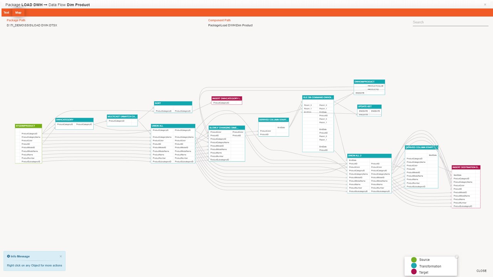Select the UNION ALL node header

tap(173, 126)
